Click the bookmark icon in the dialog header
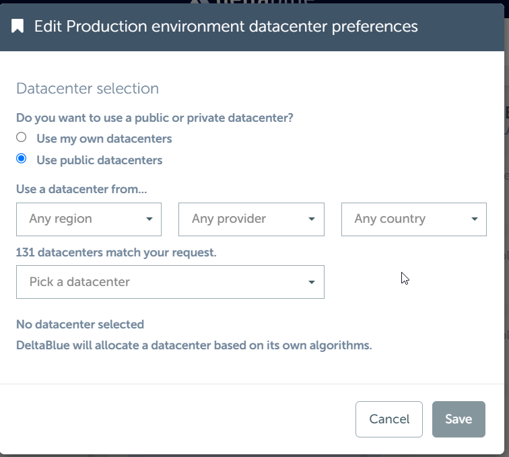Image resolution: width=509 pixels, height=457 pixels. [x=18, y=26]
